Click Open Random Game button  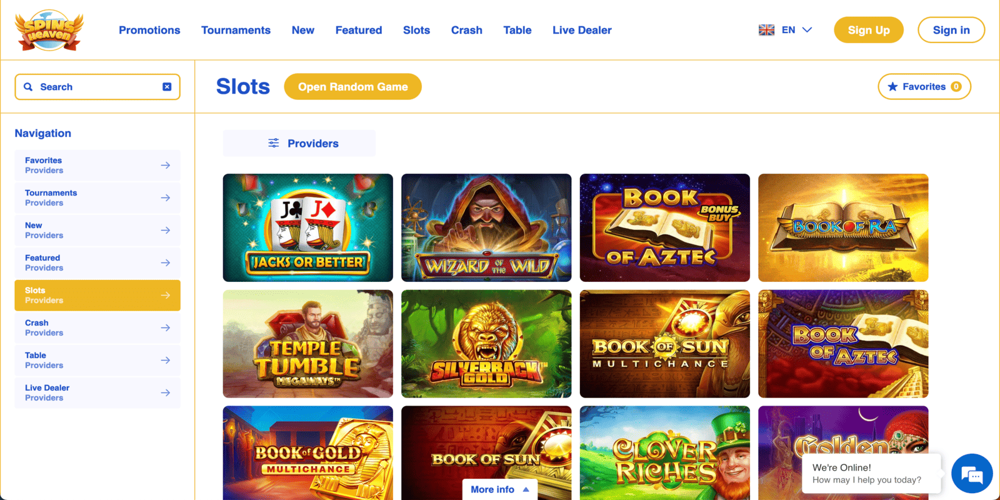pos(353,87)
